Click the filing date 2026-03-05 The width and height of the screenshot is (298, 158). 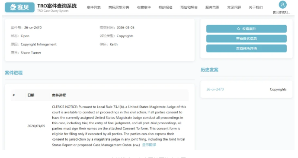click(125, 28)
